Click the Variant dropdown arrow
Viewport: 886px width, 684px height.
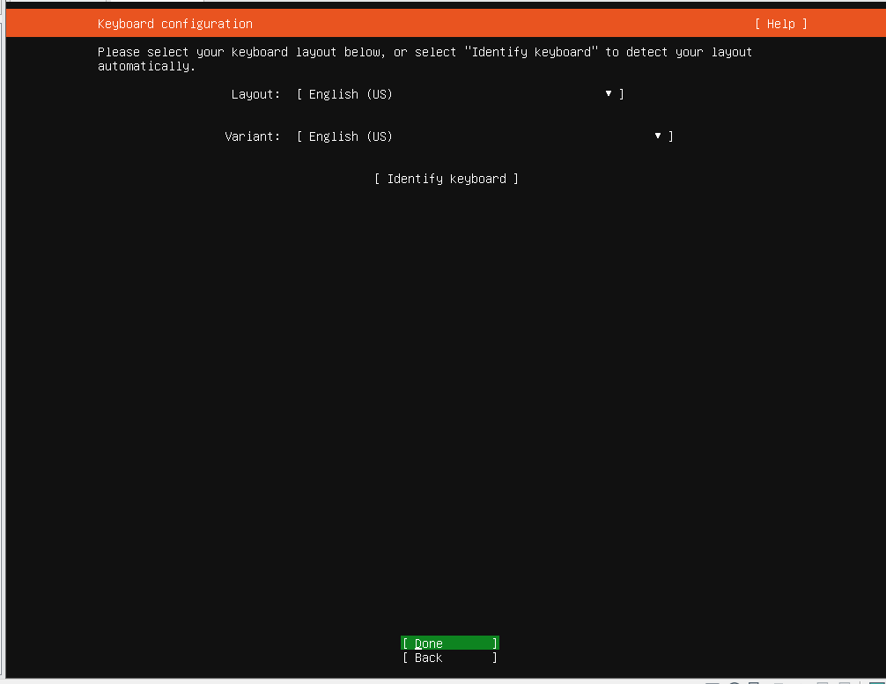[657, 136]
